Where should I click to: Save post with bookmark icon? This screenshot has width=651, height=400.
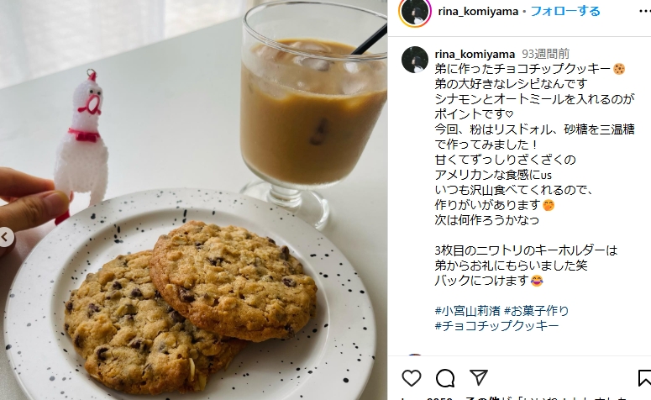pyautogui.click(x=644, y=377)
